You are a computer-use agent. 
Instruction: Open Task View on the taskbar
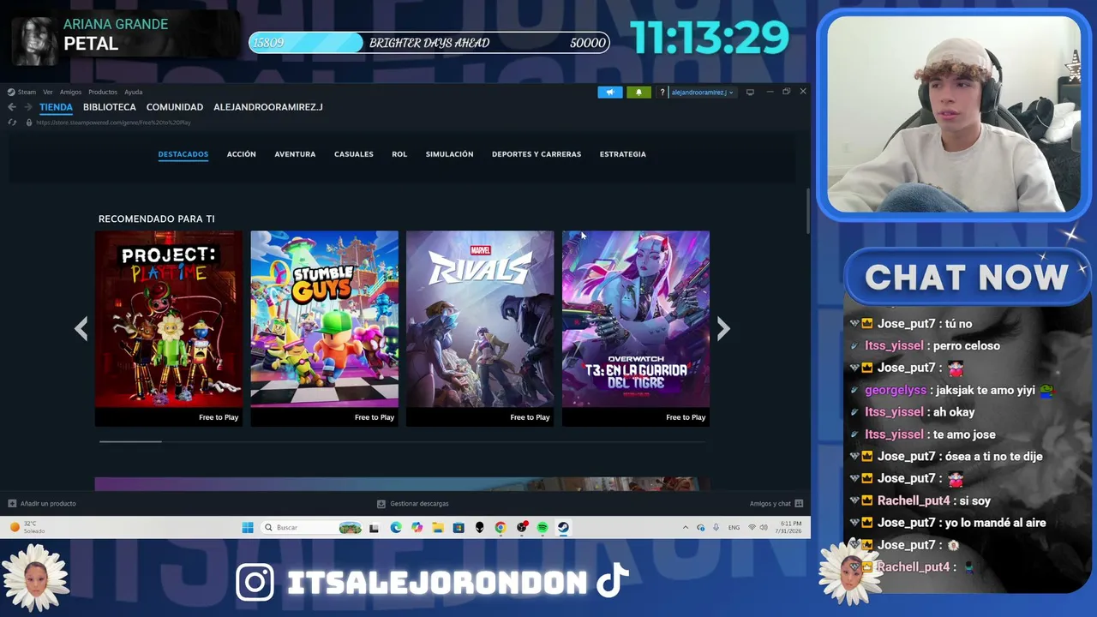[x=374, y=528]
